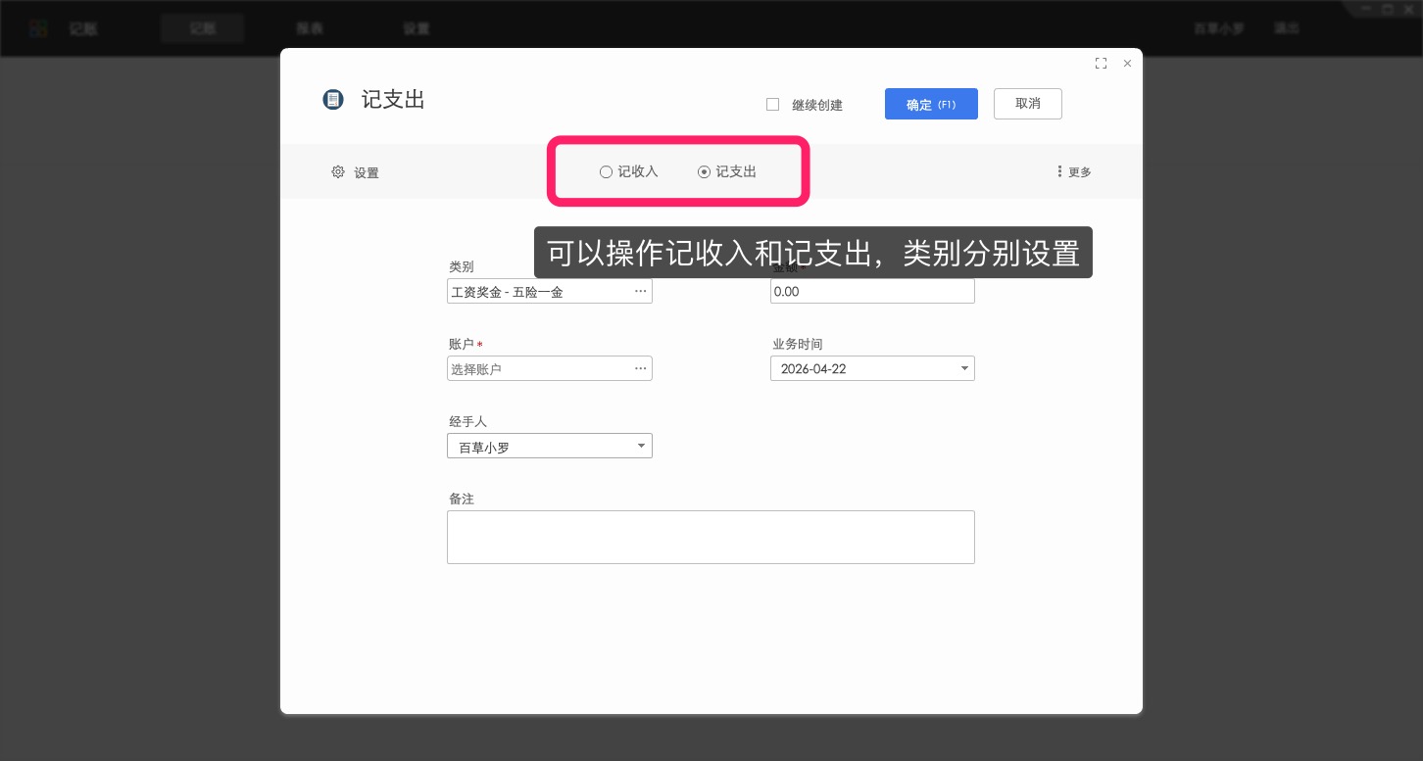Screen dimensions: 1423x761
Task: Enable the 继续创建 checkbox
Action: (x=772, y=104)
